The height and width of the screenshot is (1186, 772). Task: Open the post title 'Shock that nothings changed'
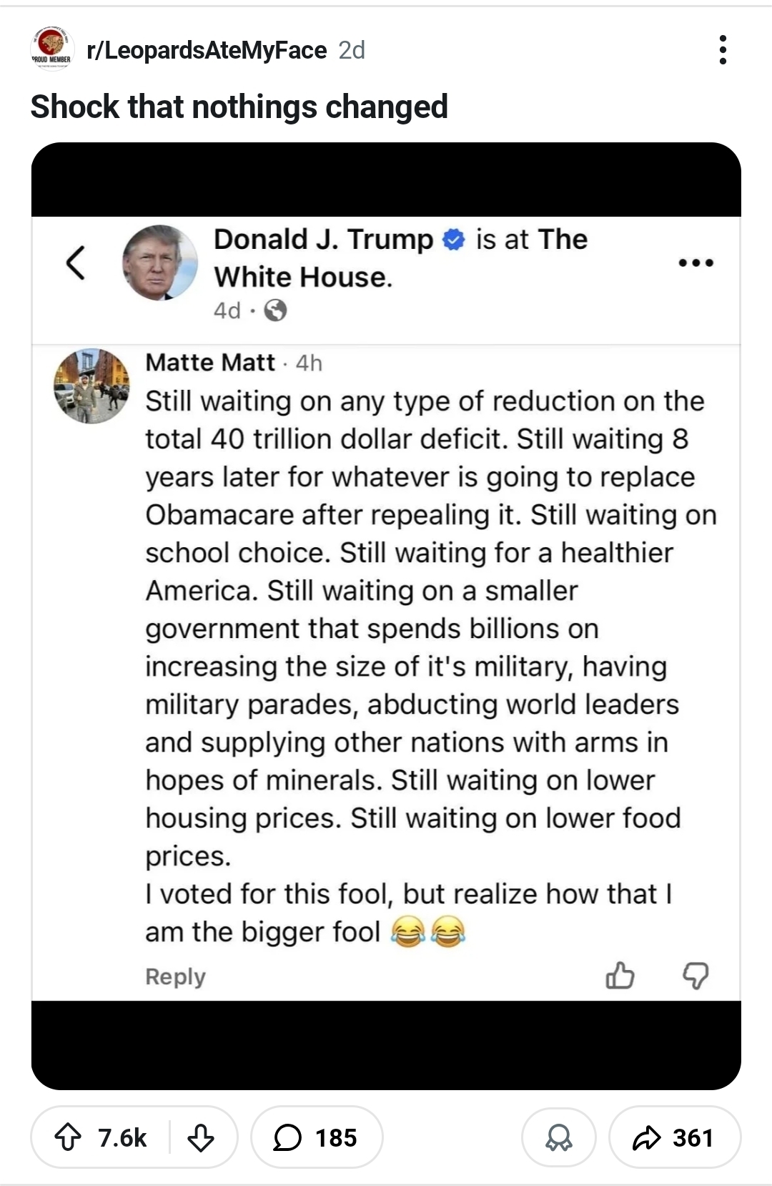pos(239,107)
